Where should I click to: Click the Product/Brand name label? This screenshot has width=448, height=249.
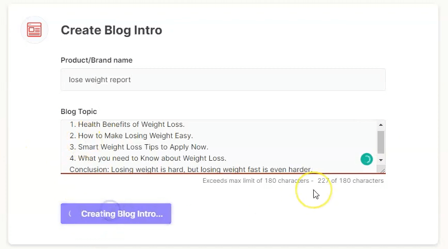tap(97, 60)
